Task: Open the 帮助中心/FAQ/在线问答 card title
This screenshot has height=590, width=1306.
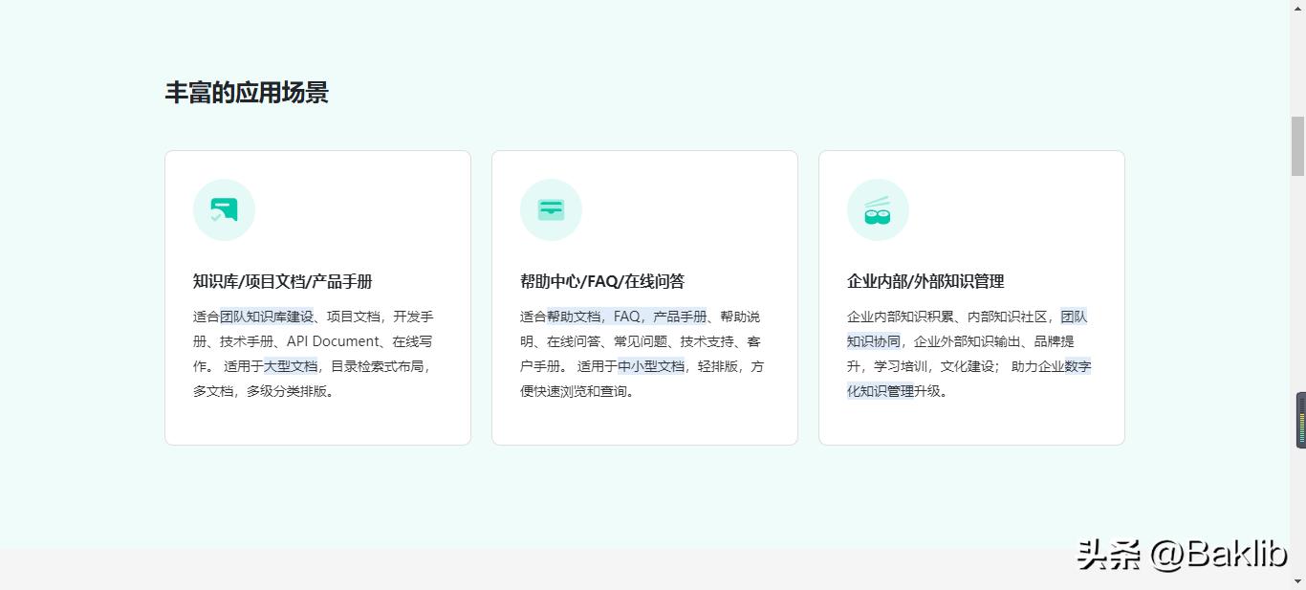Action: point(601,281)
